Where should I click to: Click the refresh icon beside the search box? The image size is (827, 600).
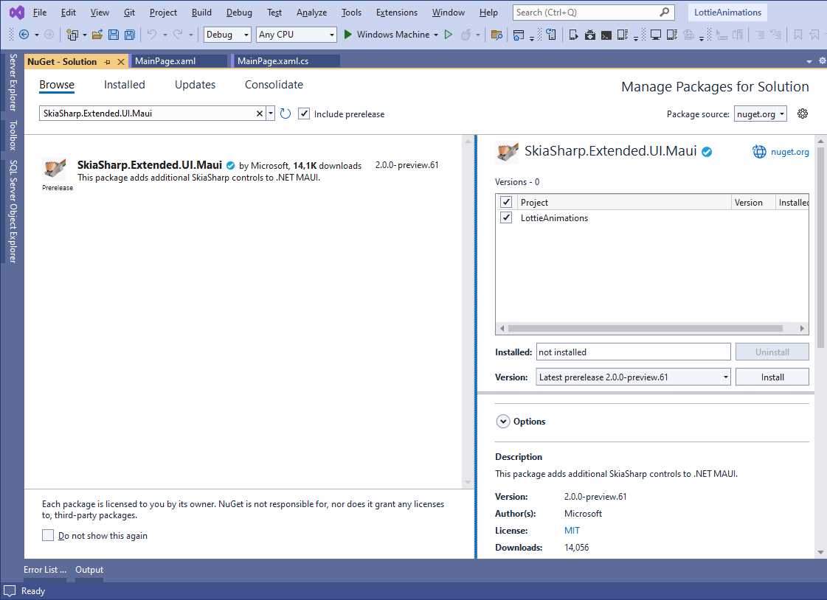coord(286,114)
